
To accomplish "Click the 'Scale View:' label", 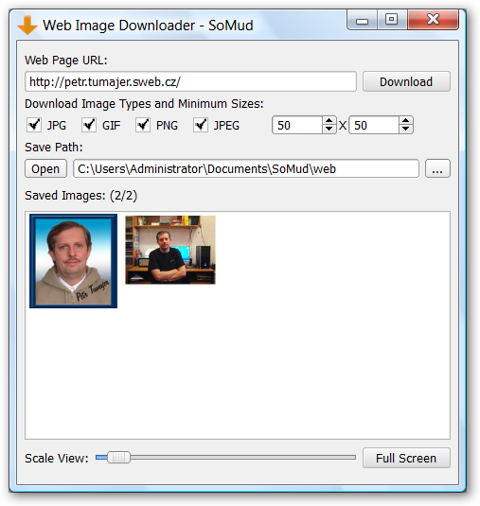I will tap(57, 459).
